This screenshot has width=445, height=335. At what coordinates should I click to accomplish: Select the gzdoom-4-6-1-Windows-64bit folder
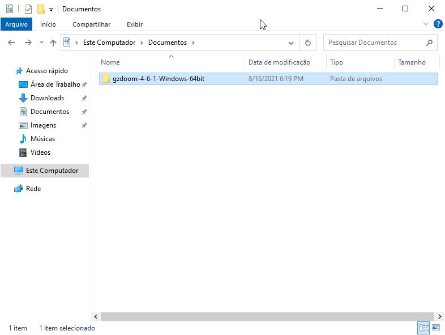[x=268, y=79]
